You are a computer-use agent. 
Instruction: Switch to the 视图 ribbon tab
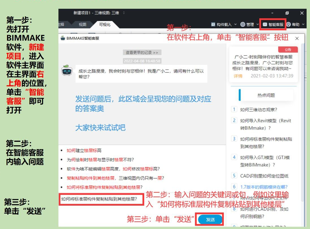[x=82, y=24]
